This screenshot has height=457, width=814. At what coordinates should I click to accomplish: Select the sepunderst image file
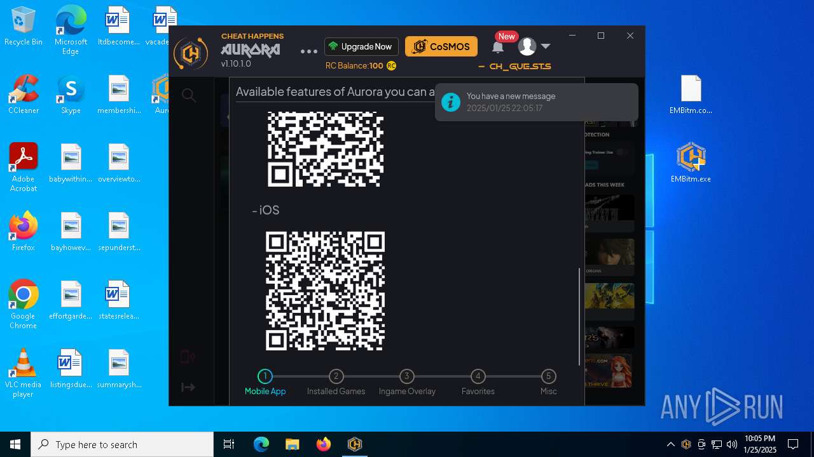coord(118,232)
